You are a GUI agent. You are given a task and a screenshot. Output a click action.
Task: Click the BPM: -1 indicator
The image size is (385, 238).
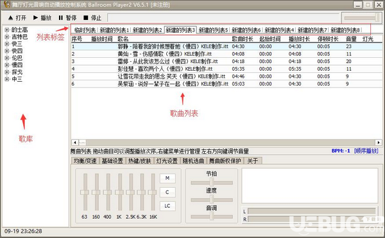click(x=341, y=151)
